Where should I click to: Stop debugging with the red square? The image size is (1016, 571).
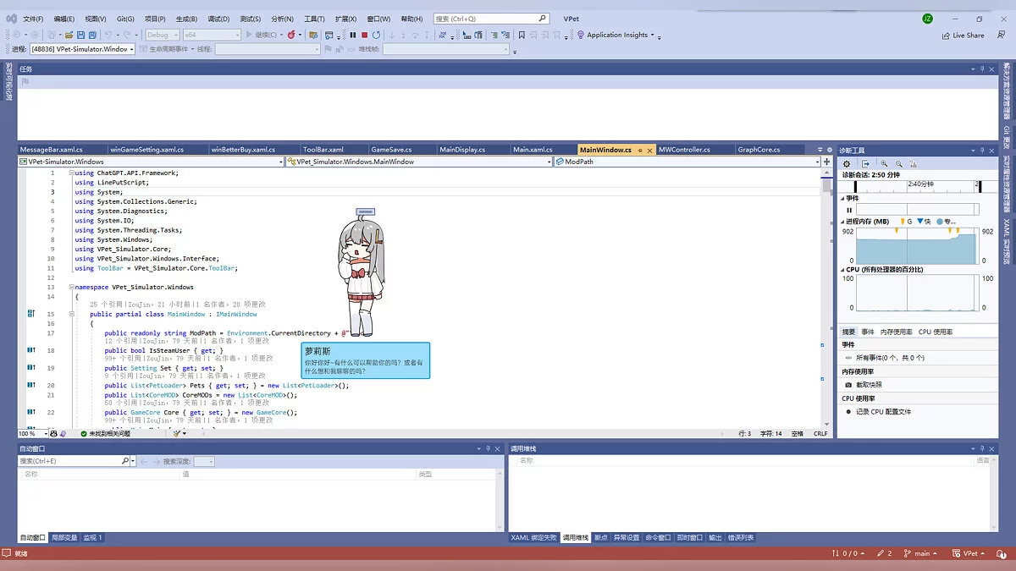point(365,35)
